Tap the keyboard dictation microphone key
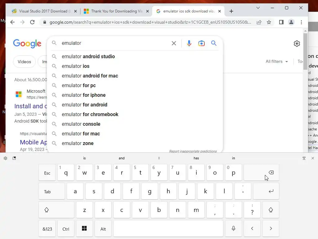This screenshot has width=318, height=239. (x=234, y=229)
